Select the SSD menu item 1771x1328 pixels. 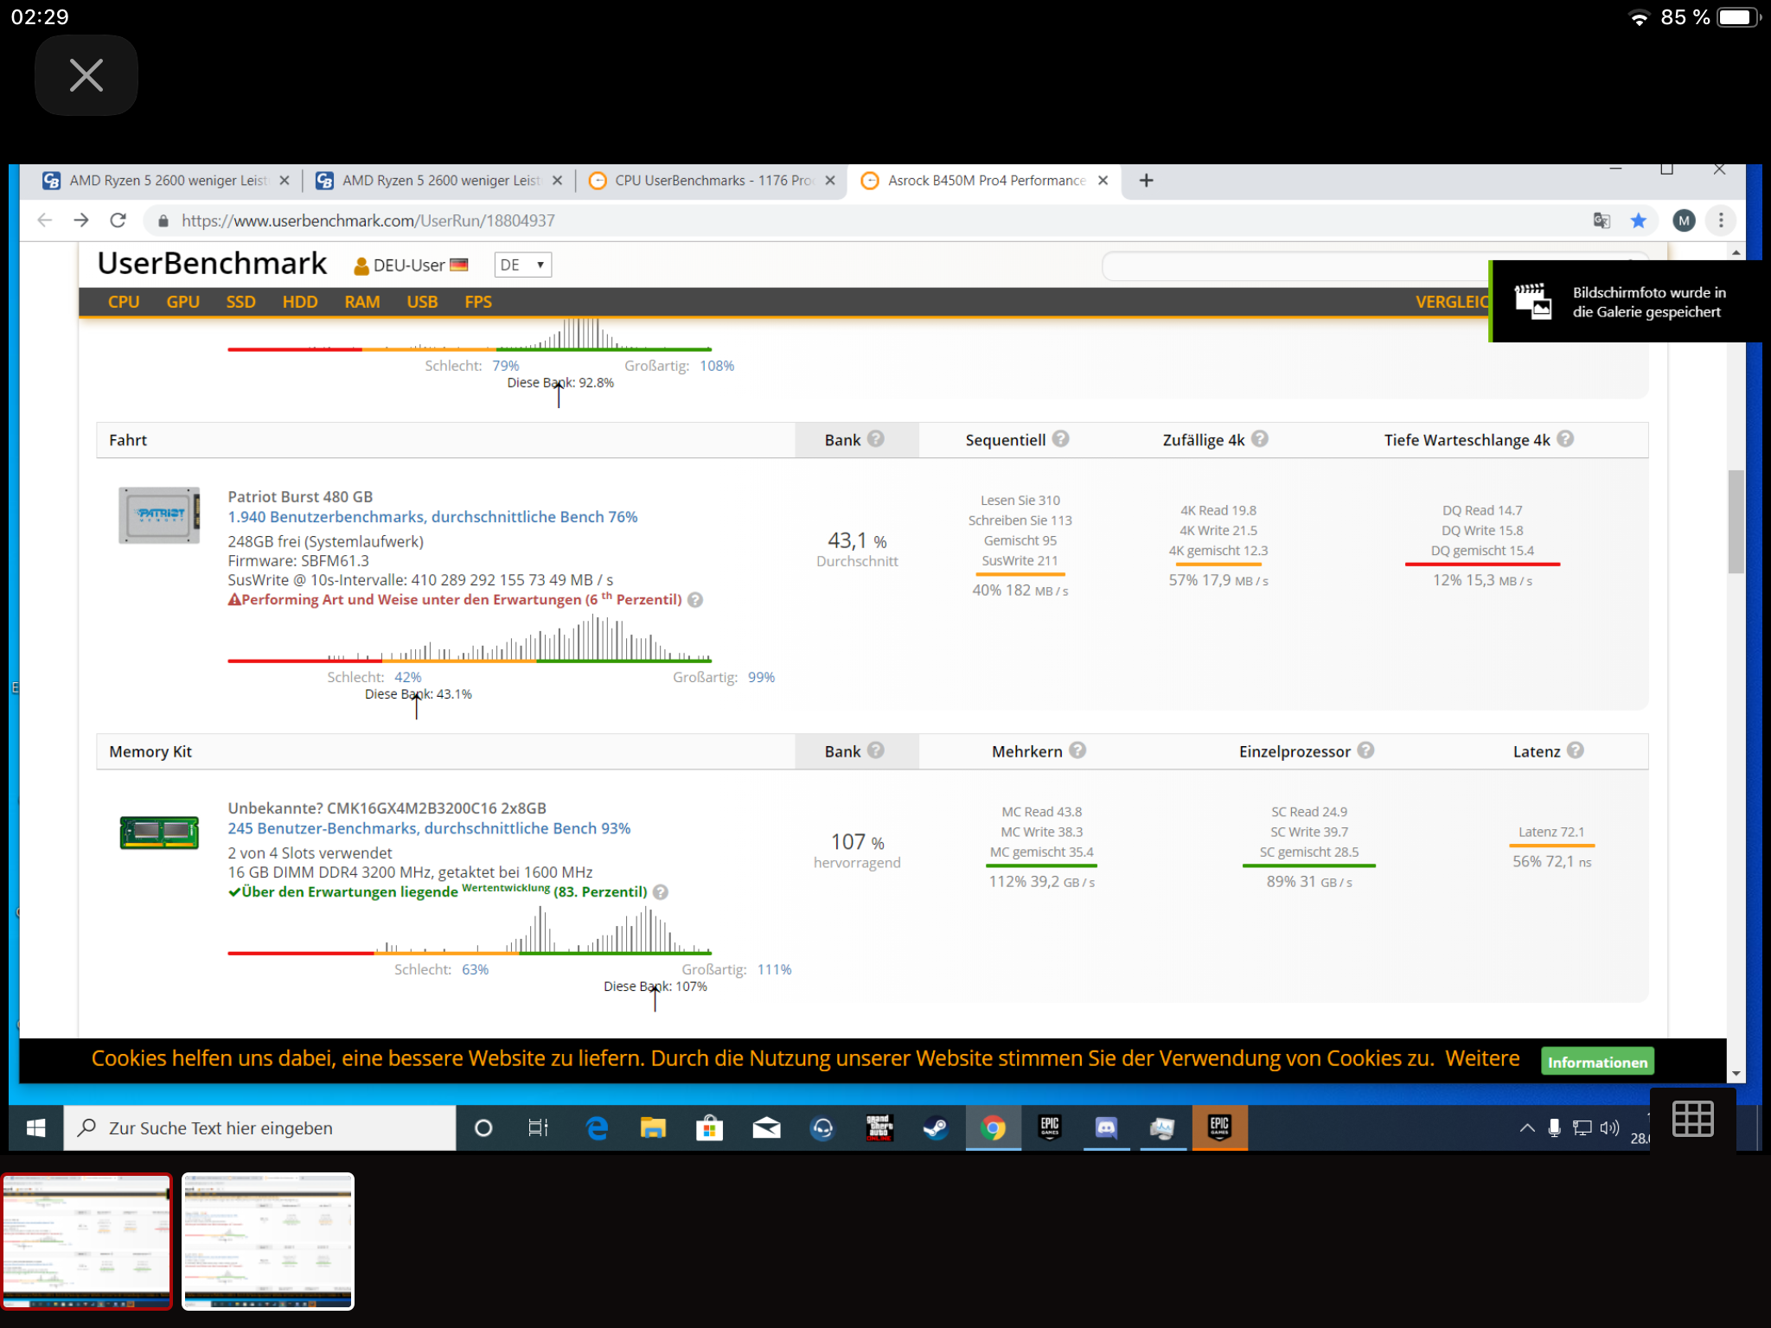(240, 302)
